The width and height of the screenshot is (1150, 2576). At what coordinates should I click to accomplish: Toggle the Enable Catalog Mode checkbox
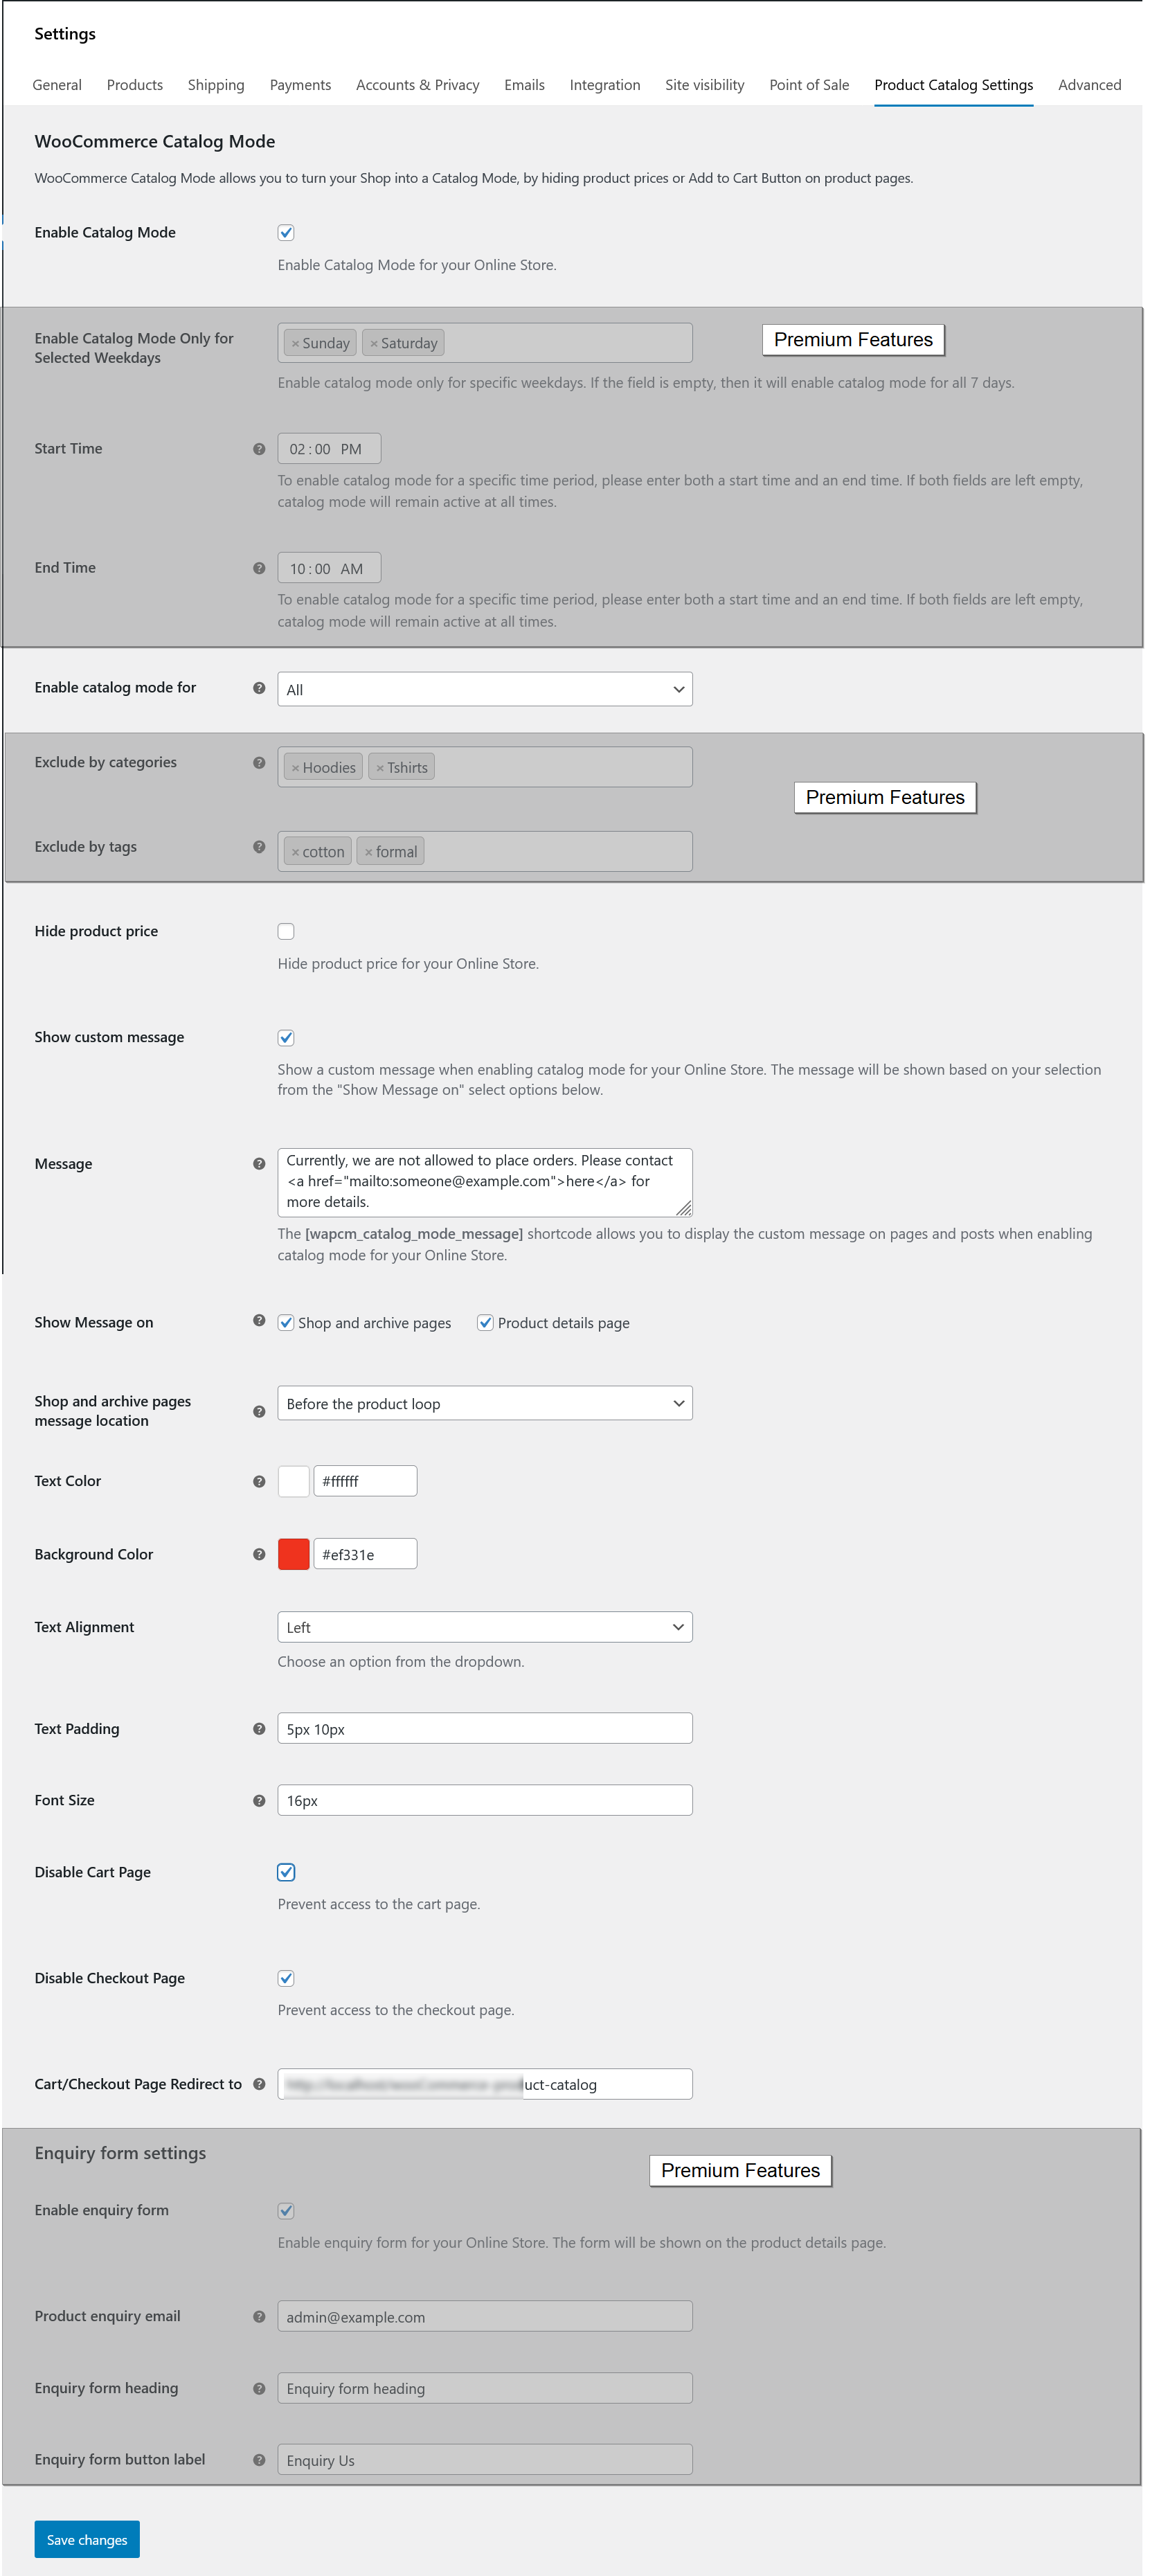point(286,233)
